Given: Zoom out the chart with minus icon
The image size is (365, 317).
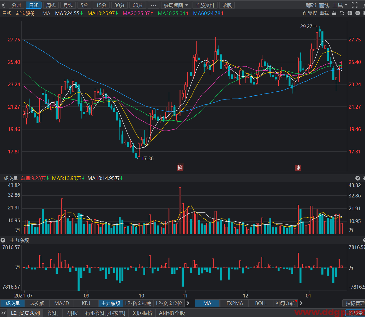Looking at the screenshot, I should (358, 13).
